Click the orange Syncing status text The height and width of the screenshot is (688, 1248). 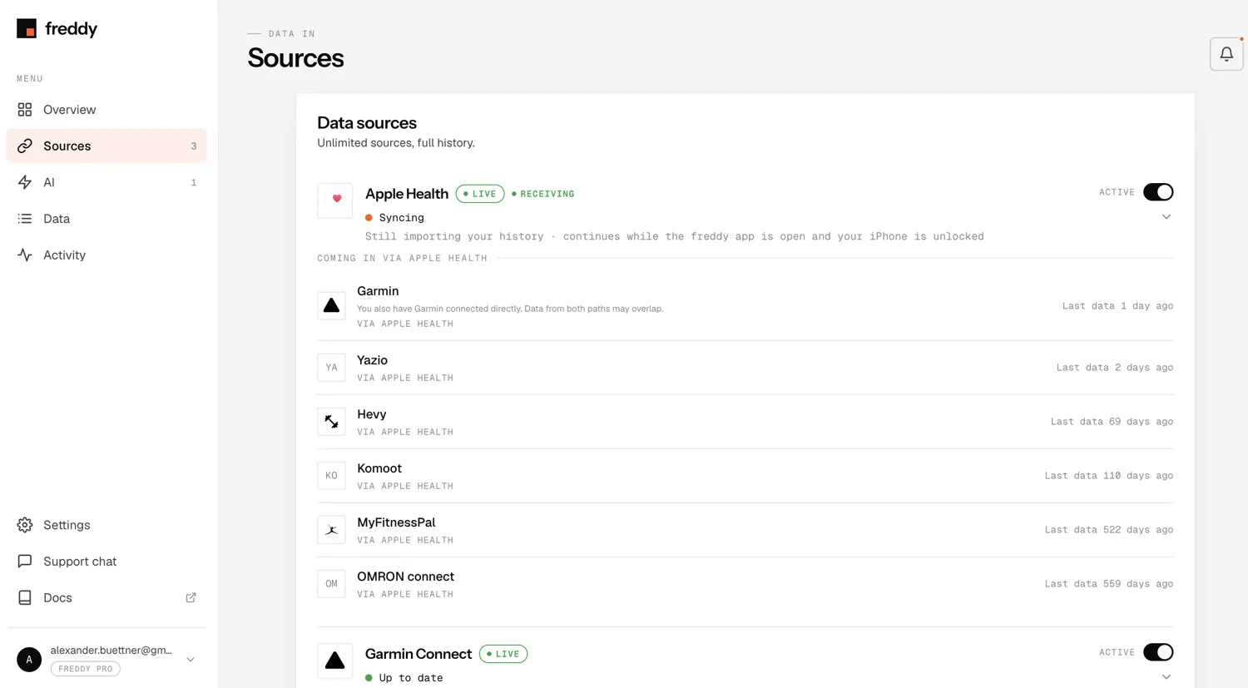[x=401, y=218]
